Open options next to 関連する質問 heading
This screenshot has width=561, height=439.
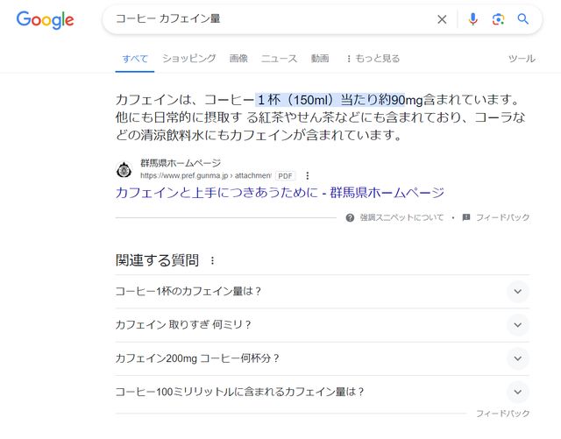click(212, 260)
